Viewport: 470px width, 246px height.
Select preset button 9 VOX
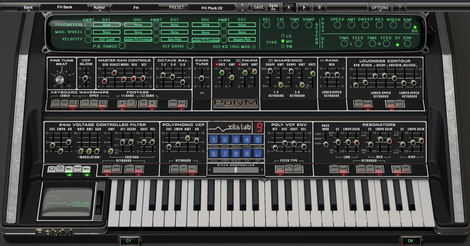click(247, 153)
